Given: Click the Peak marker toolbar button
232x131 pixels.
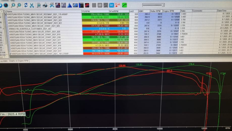Looking at the screenshot, I should [118, 5].
